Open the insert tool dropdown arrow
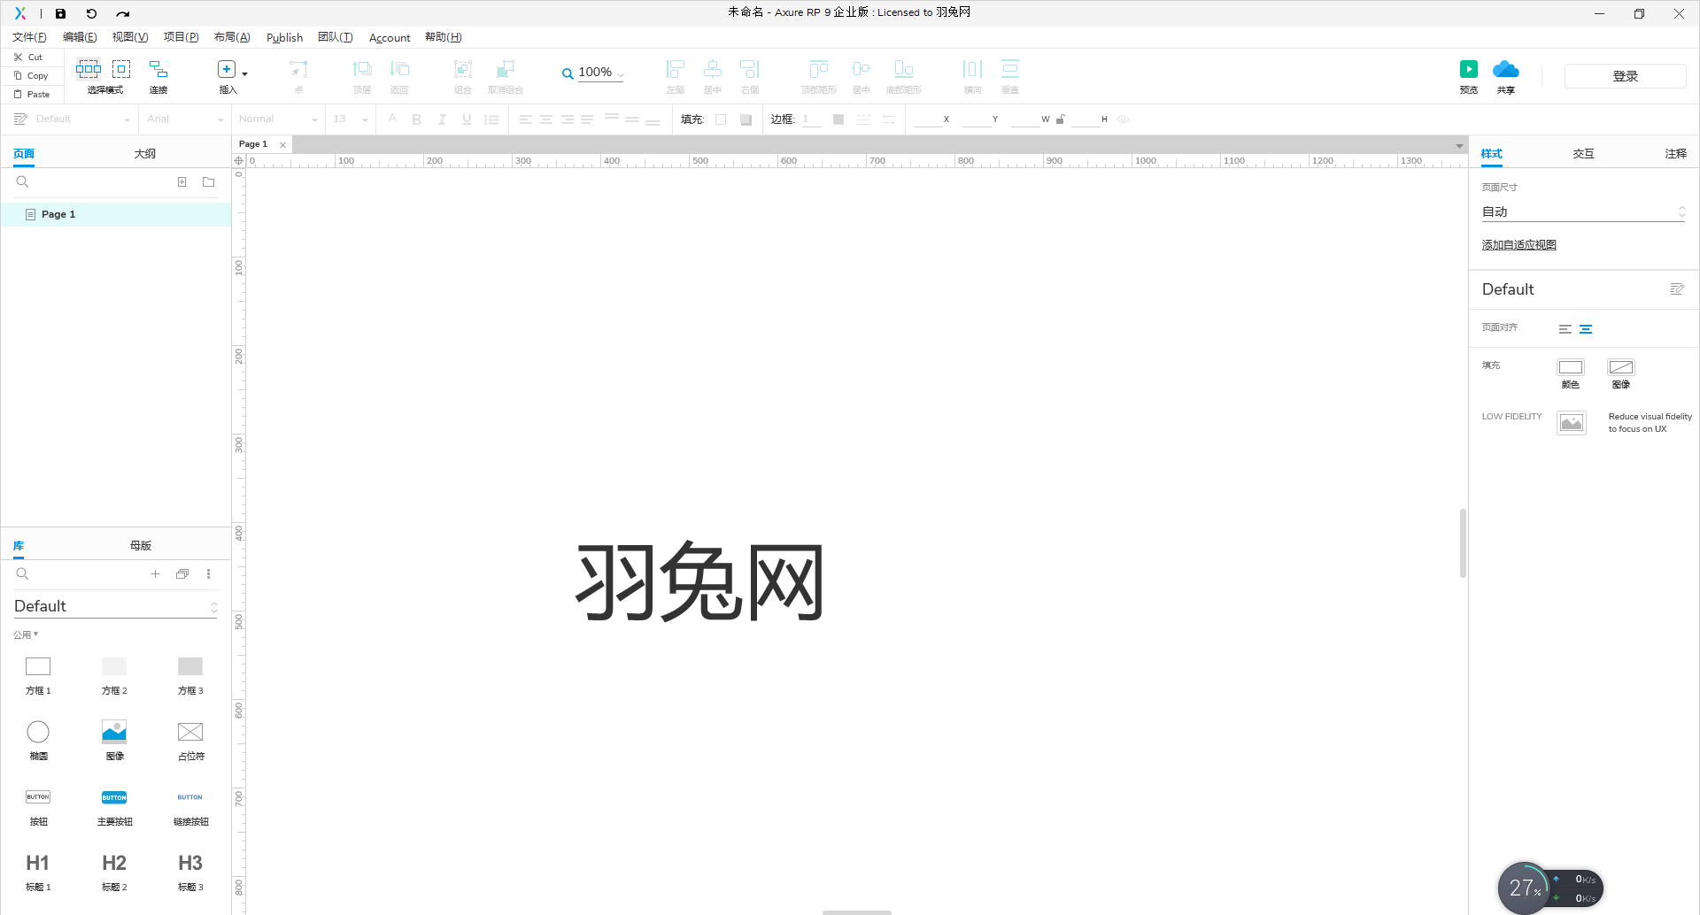The image size is (1700, 915). click(245, 73)
